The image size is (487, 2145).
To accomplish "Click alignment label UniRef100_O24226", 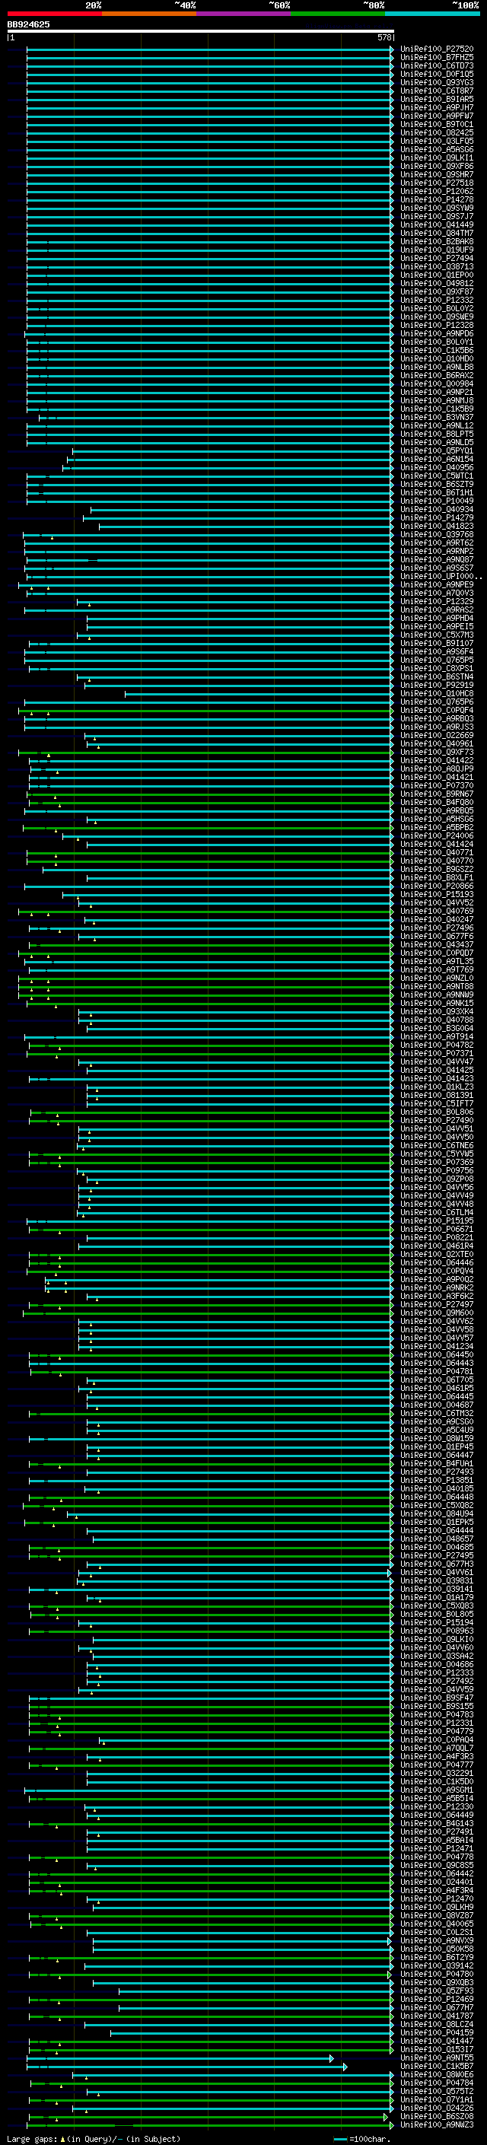I will tap(437, 2109).
